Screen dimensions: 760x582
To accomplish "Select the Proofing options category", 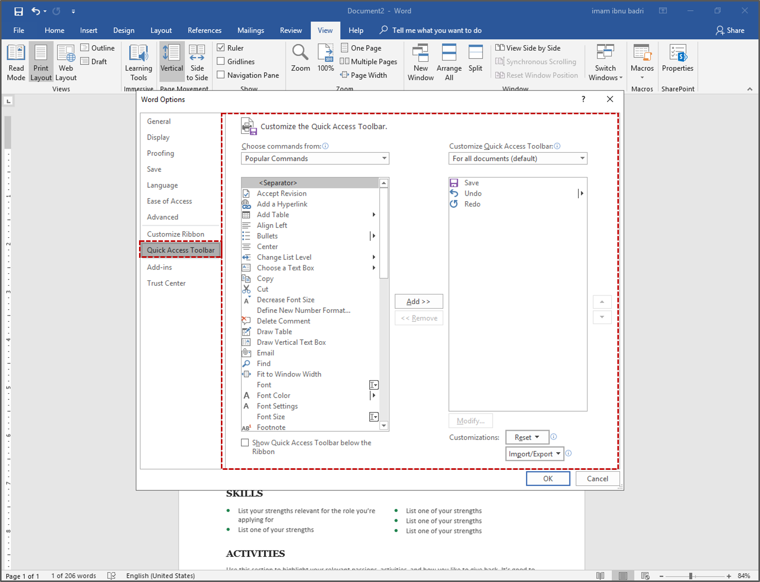I will [180, 153].
